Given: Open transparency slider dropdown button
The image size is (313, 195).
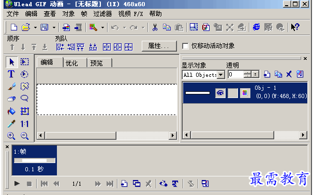Looking at the screenshot, I should point(255,74).
